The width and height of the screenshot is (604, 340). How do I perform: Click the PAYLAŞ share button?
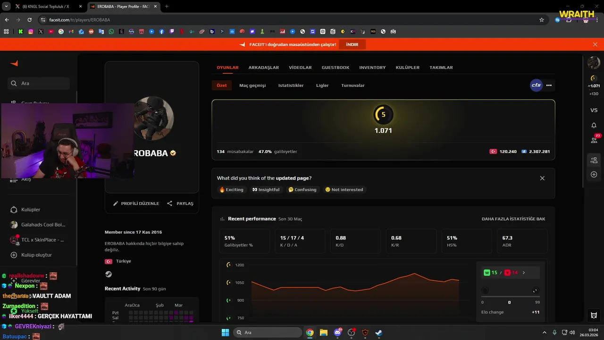180,204
